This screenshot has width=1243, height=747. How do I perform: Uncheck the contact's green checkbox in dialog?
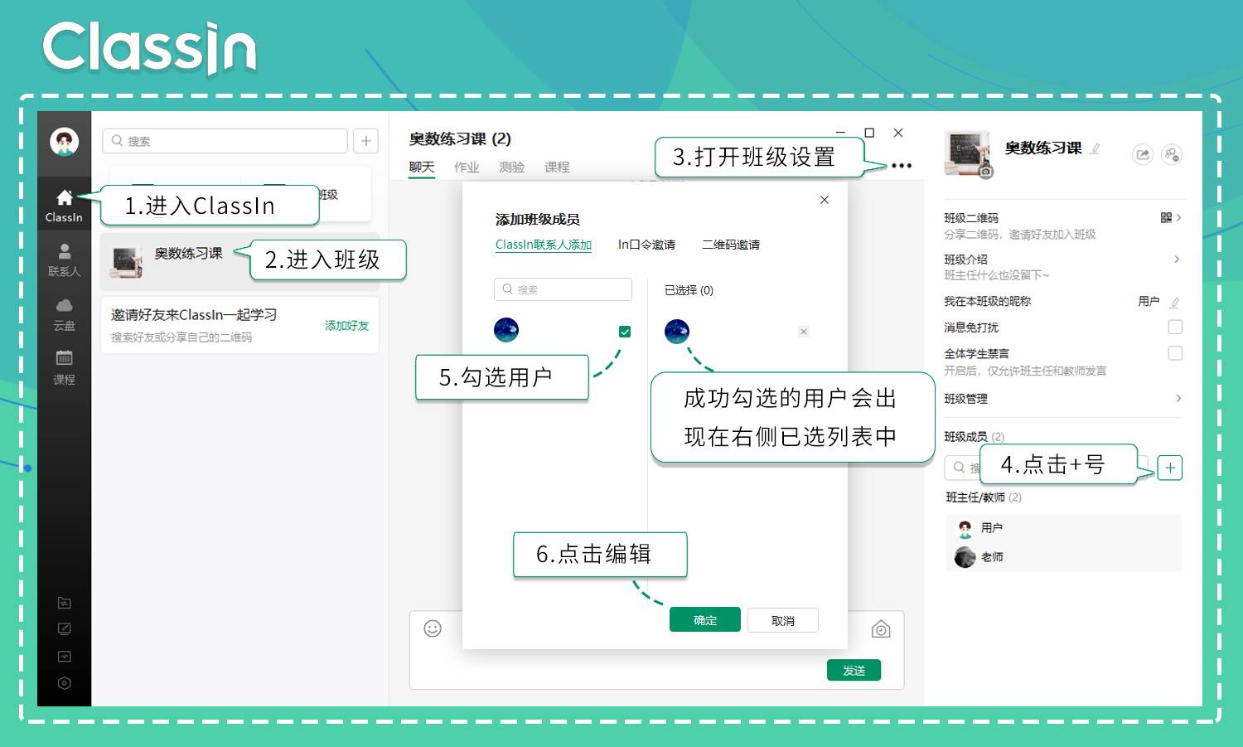click(x=625, y=332)
